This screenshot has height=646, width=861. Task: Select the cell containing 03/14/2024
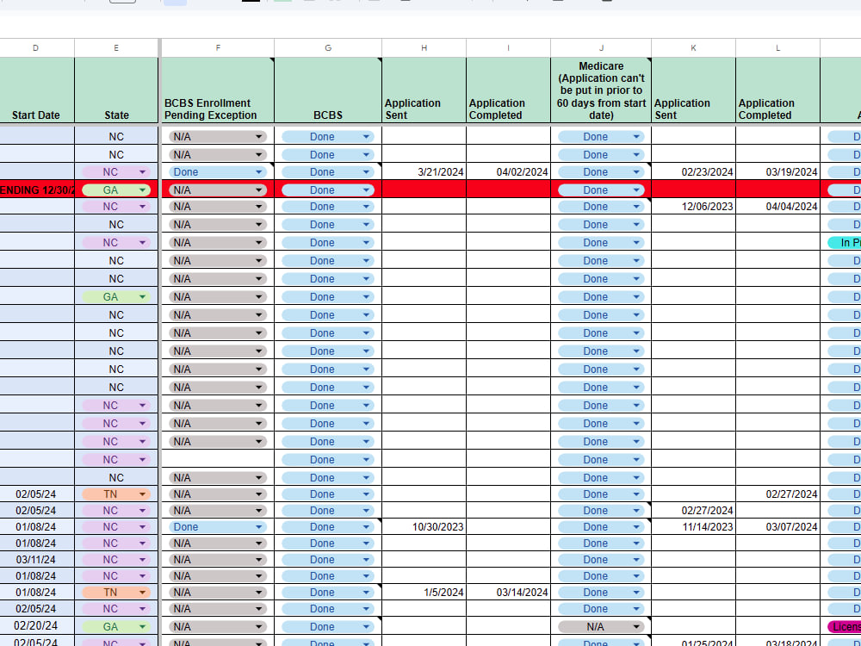click(509, 593)
